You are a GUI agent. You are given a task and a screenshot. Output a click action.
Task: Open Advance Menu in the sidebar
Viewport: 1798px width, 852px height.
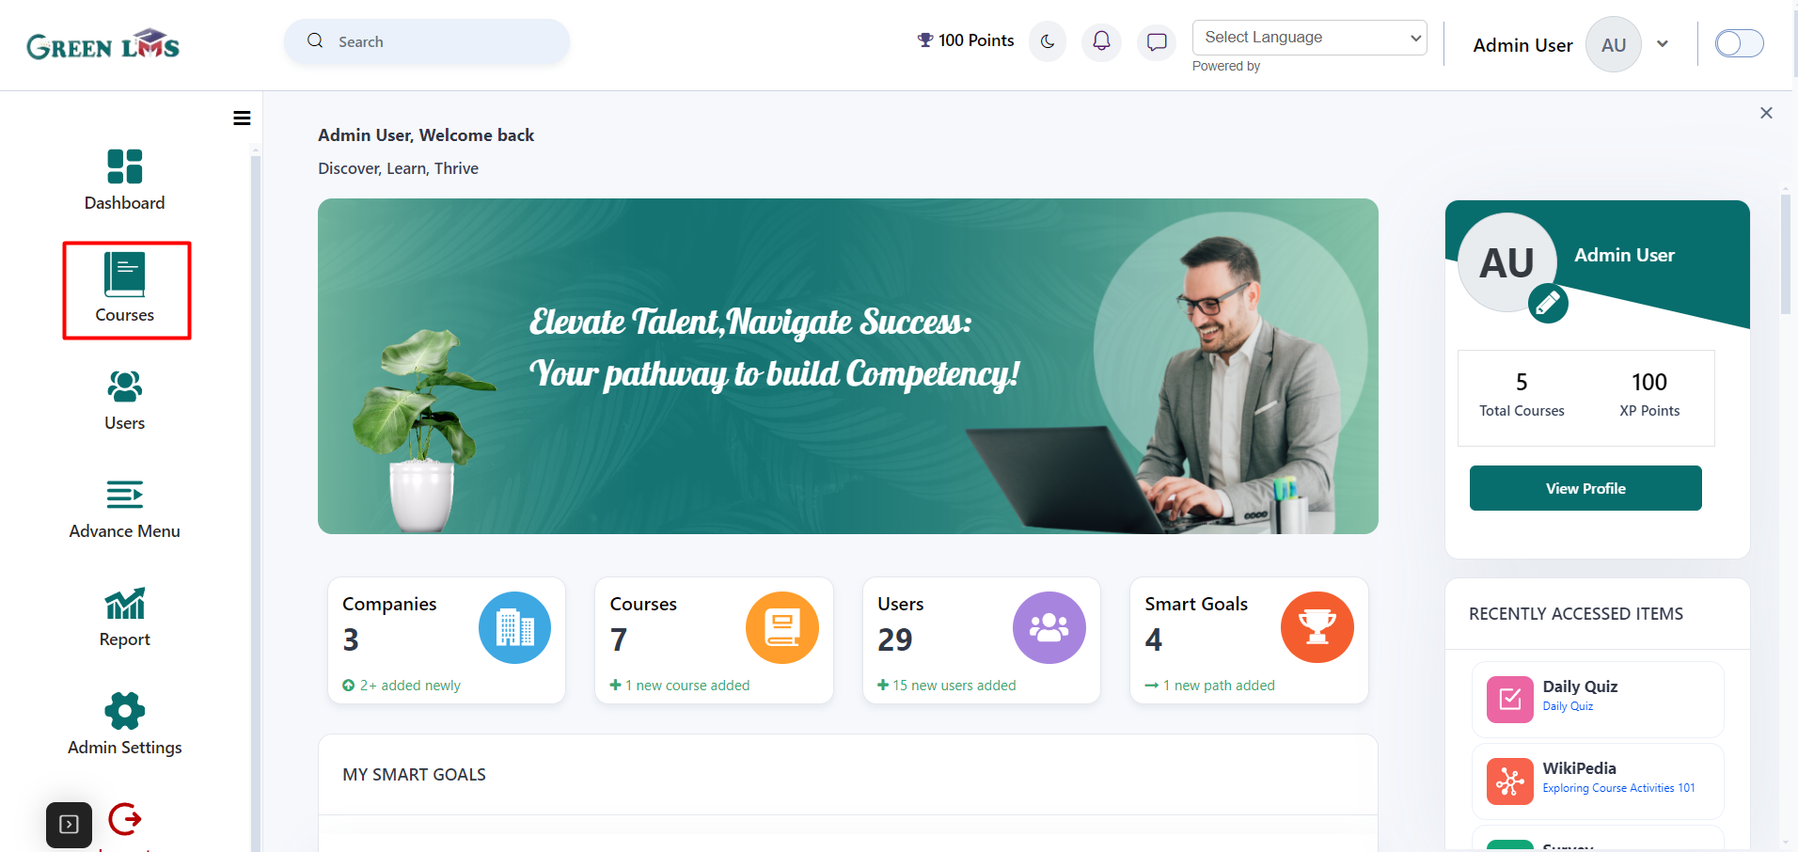click(124, 508)
